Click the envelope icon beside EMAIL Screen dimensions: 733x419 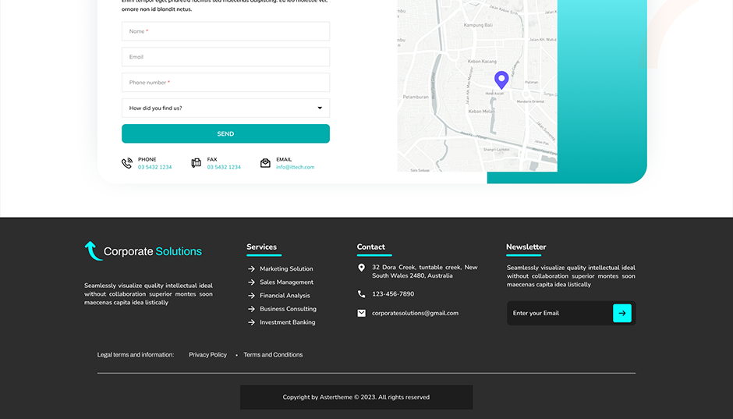pyautogui.click(x=265, y=163)
